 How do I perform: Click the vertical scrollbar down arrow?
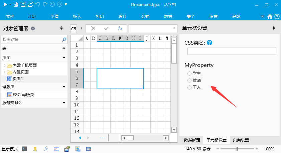tap(174, 130)
